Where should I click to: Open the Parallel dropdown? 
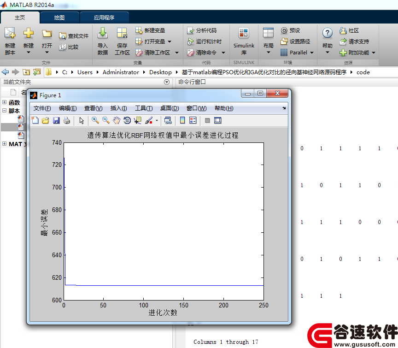click(312, 53)
